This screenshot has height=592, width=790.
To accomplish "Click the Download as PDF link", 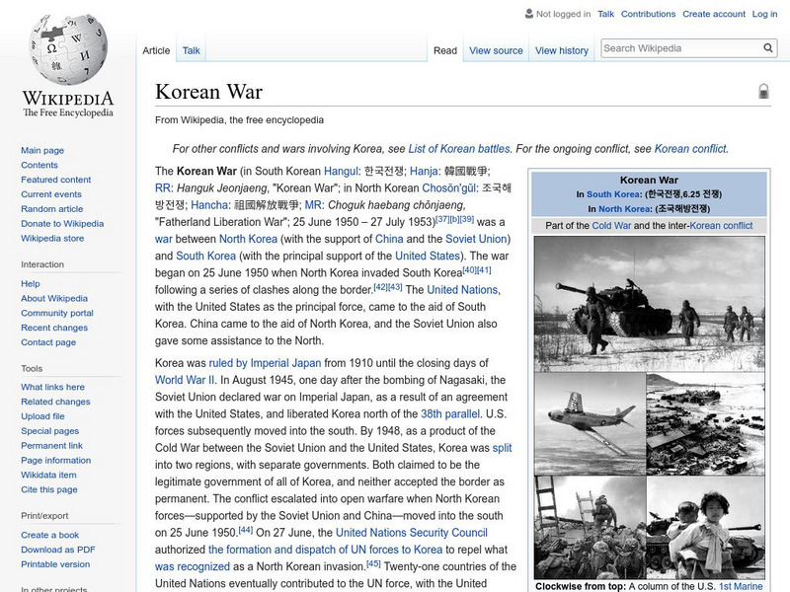I will click(58, 550).
